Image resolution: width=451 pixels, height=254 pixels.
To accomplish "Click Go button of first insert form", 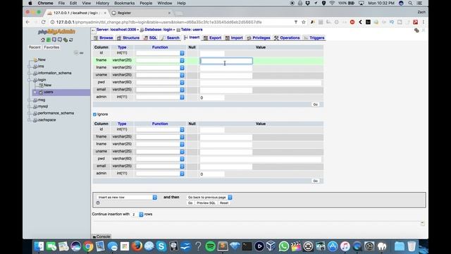I will coord(315,104).
